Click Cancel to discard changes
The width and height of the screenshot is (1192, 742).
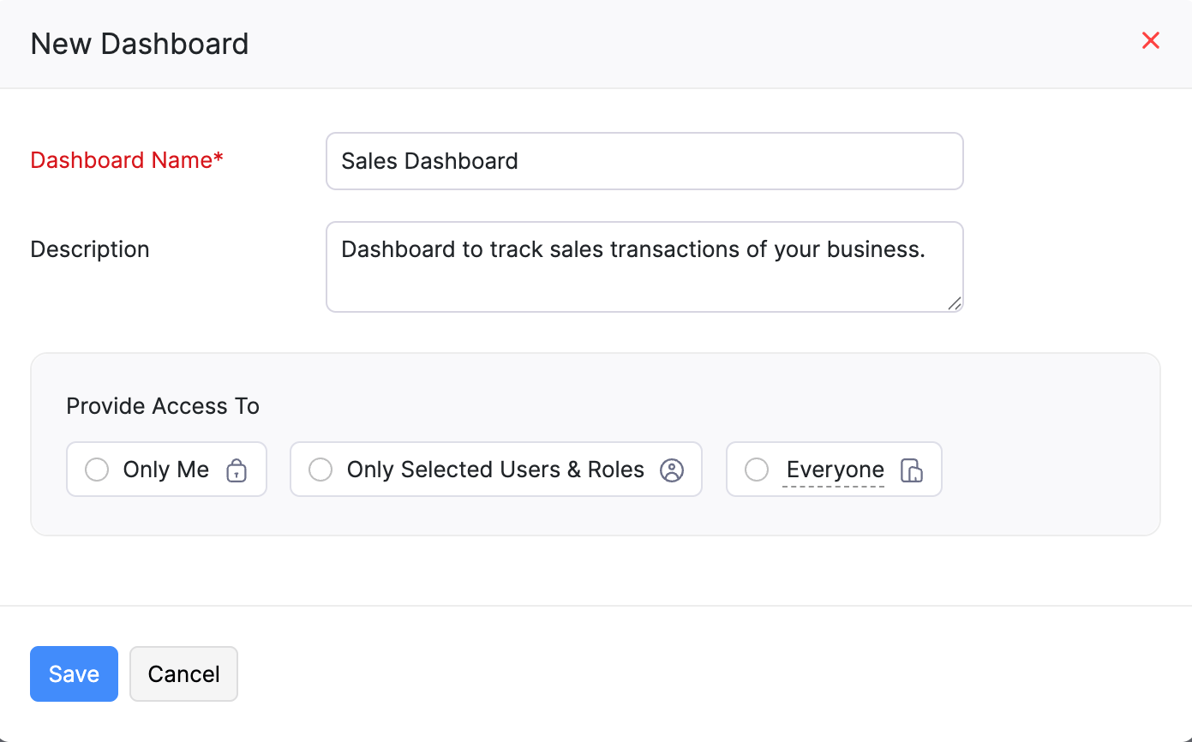pos(183,673)
